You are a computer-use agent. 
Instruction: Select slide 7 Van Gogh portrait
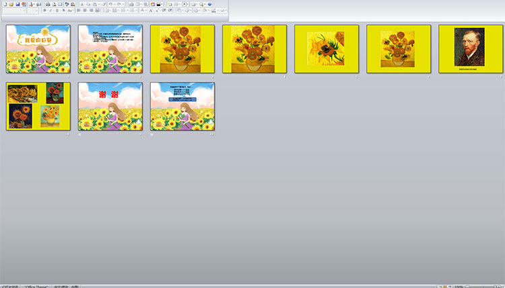coord(471,49)
